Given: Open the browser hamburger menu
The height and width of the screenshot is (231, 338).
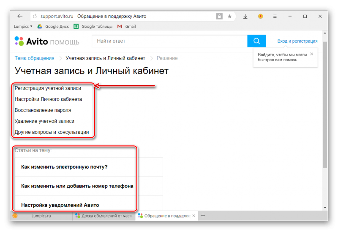Looking at the screenshot, I should (275, 16).
